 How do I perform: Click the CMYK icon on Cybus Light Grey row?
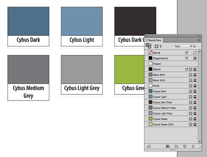[x=195, y=113]
